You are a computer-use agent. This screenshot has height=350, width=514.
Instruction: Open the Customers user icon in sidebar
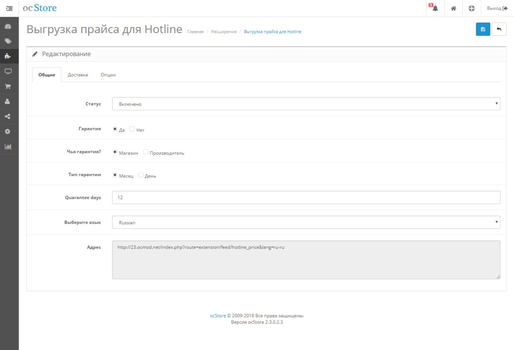(8, 101)
